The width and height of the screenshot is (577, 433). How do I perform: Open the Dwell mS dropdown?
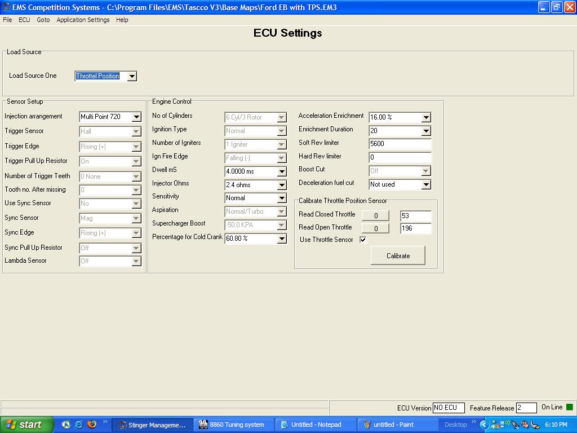pyautogui.click(x=282, y=171)
